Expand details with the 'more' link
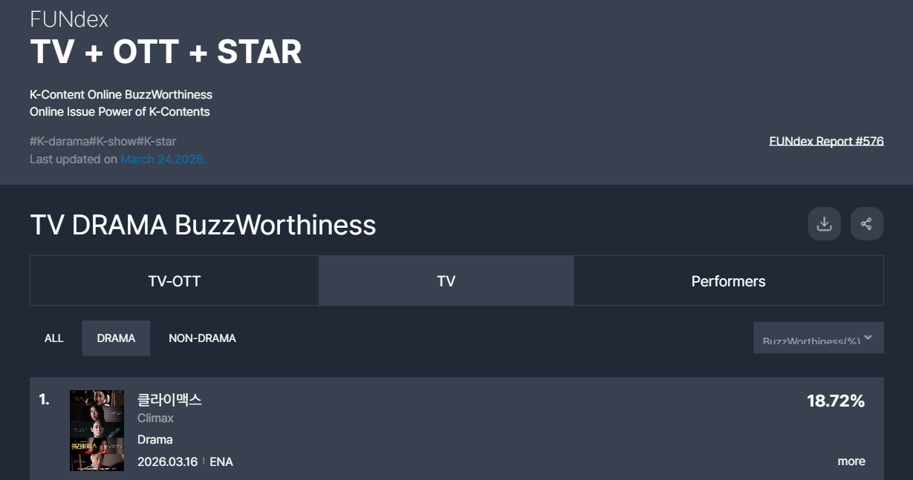This screenshot has height=480, width=913. (851, 461)
